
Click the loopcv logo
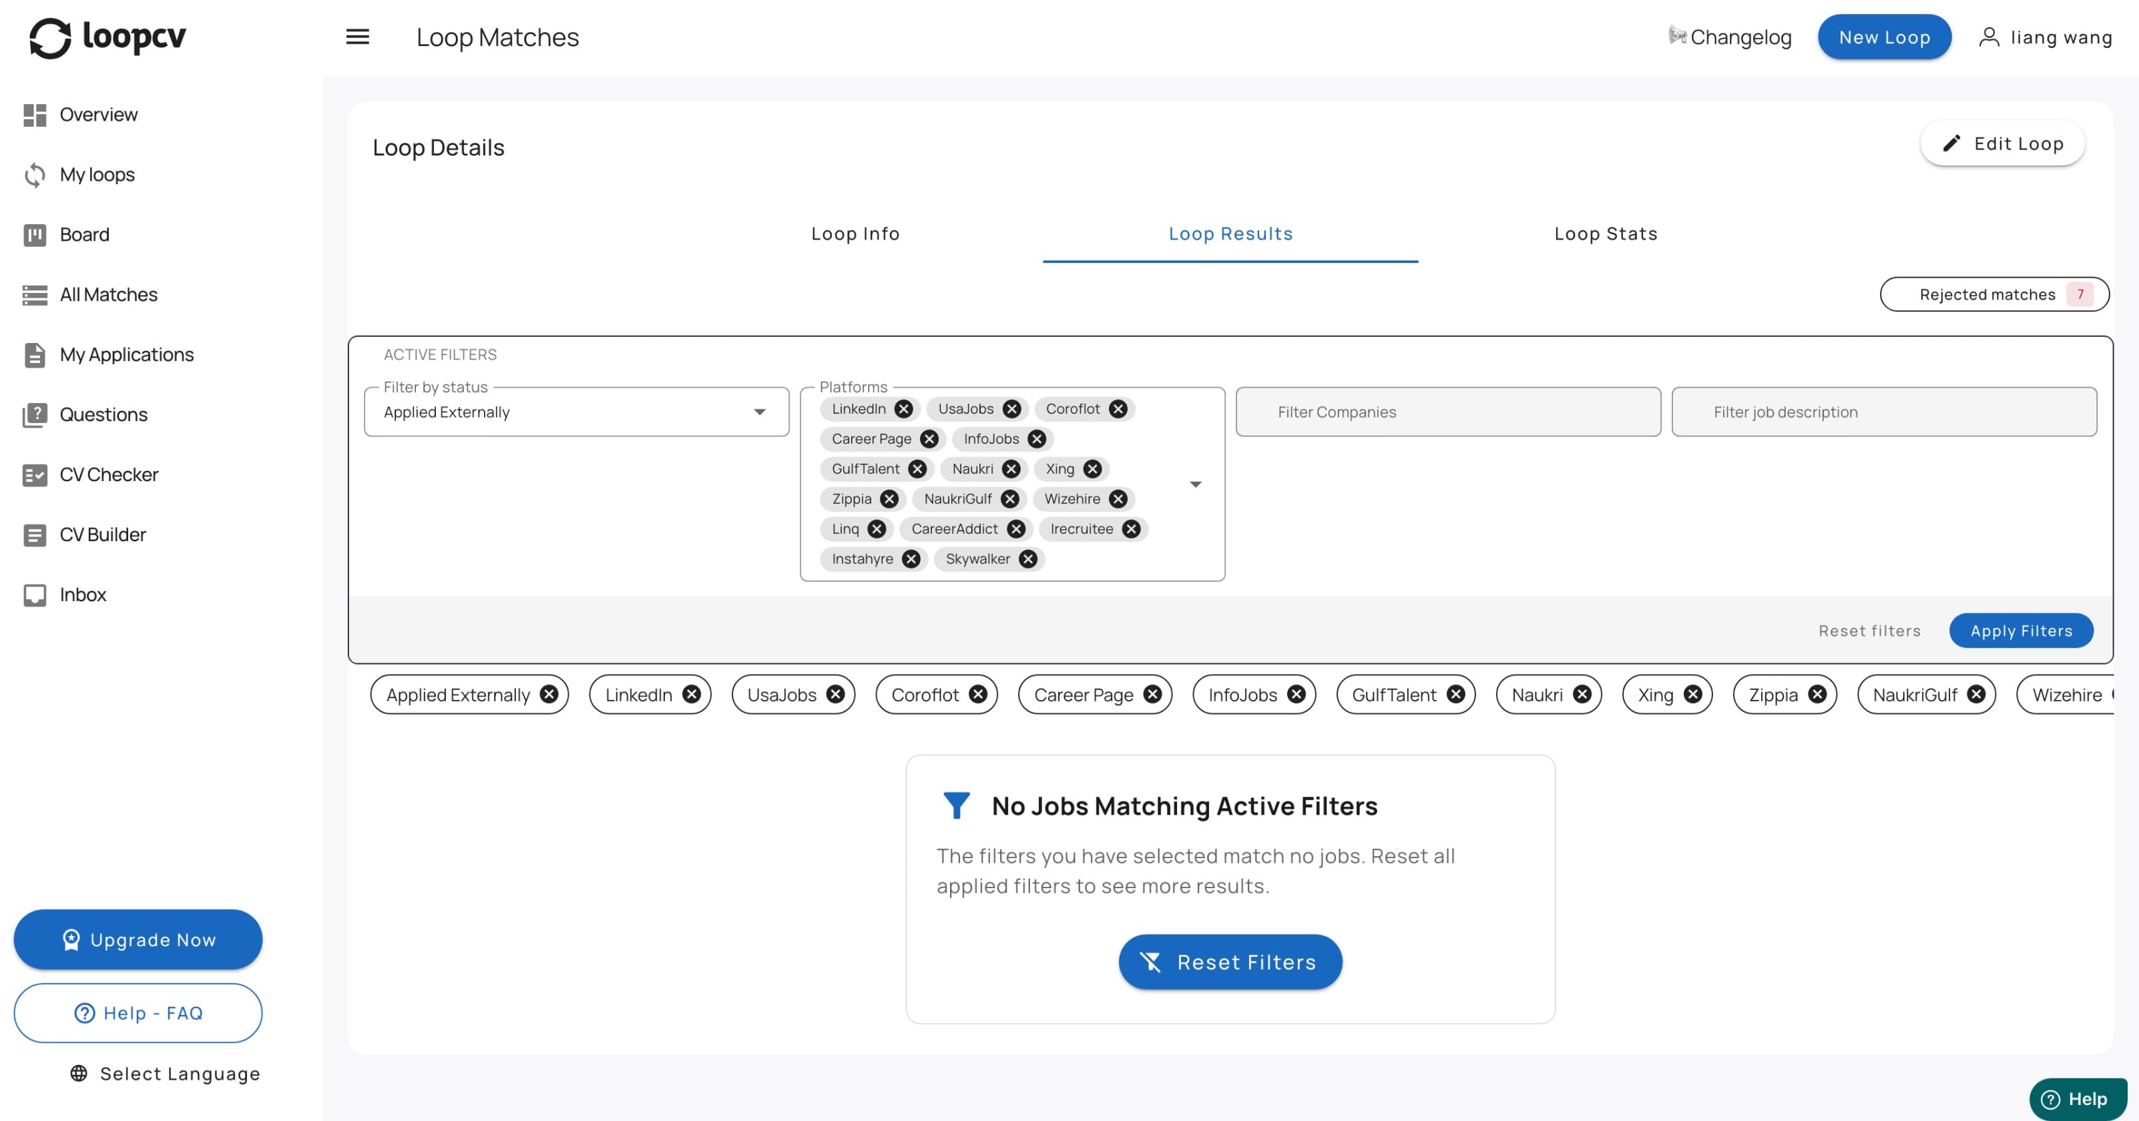pyautogui.click(x=108, y=37)
